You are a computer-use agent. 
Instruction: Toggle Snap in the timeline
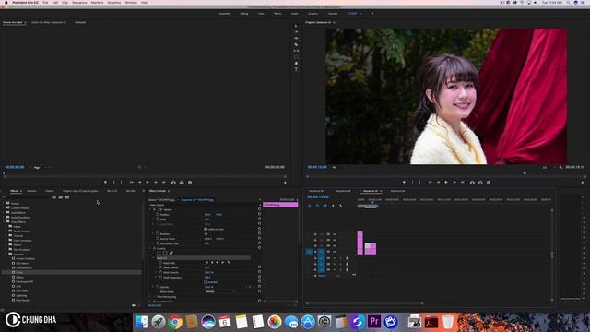(317, 206)
